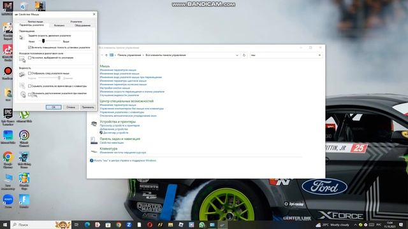Open Task View on the taskbar

76,225
